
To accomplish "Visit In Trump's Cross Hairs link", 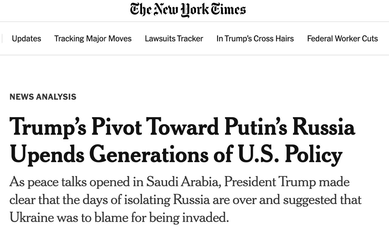I will (255, 39).
